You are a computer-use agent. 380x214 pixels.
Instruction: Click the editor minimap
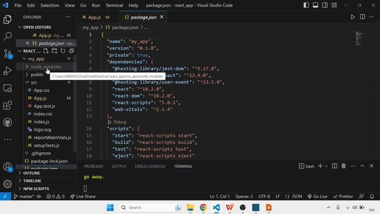tap(359, 38)
